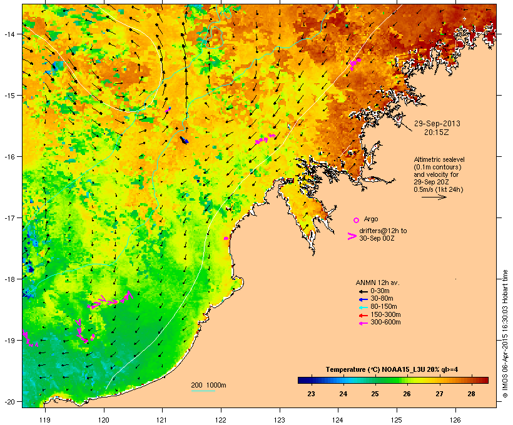The height and width of the screenshot is (425, 513).
Task: Click the '30-80m' depth label
Action: pos(382,299)
